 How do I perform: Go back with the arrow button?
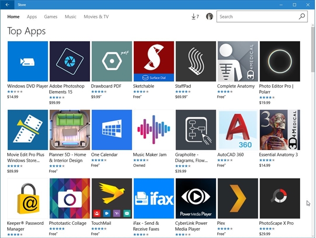[7, 5]
